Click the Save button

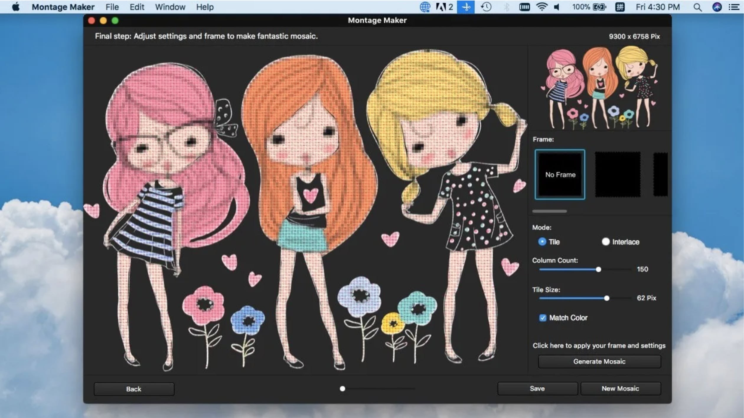point(536,388)
